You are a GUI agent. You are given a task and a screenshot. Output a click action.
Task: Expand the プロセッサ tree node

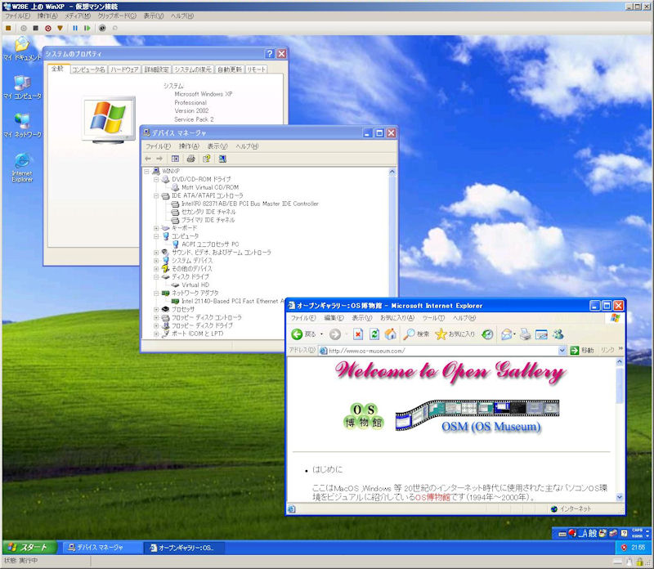click(x=156, y=309)
